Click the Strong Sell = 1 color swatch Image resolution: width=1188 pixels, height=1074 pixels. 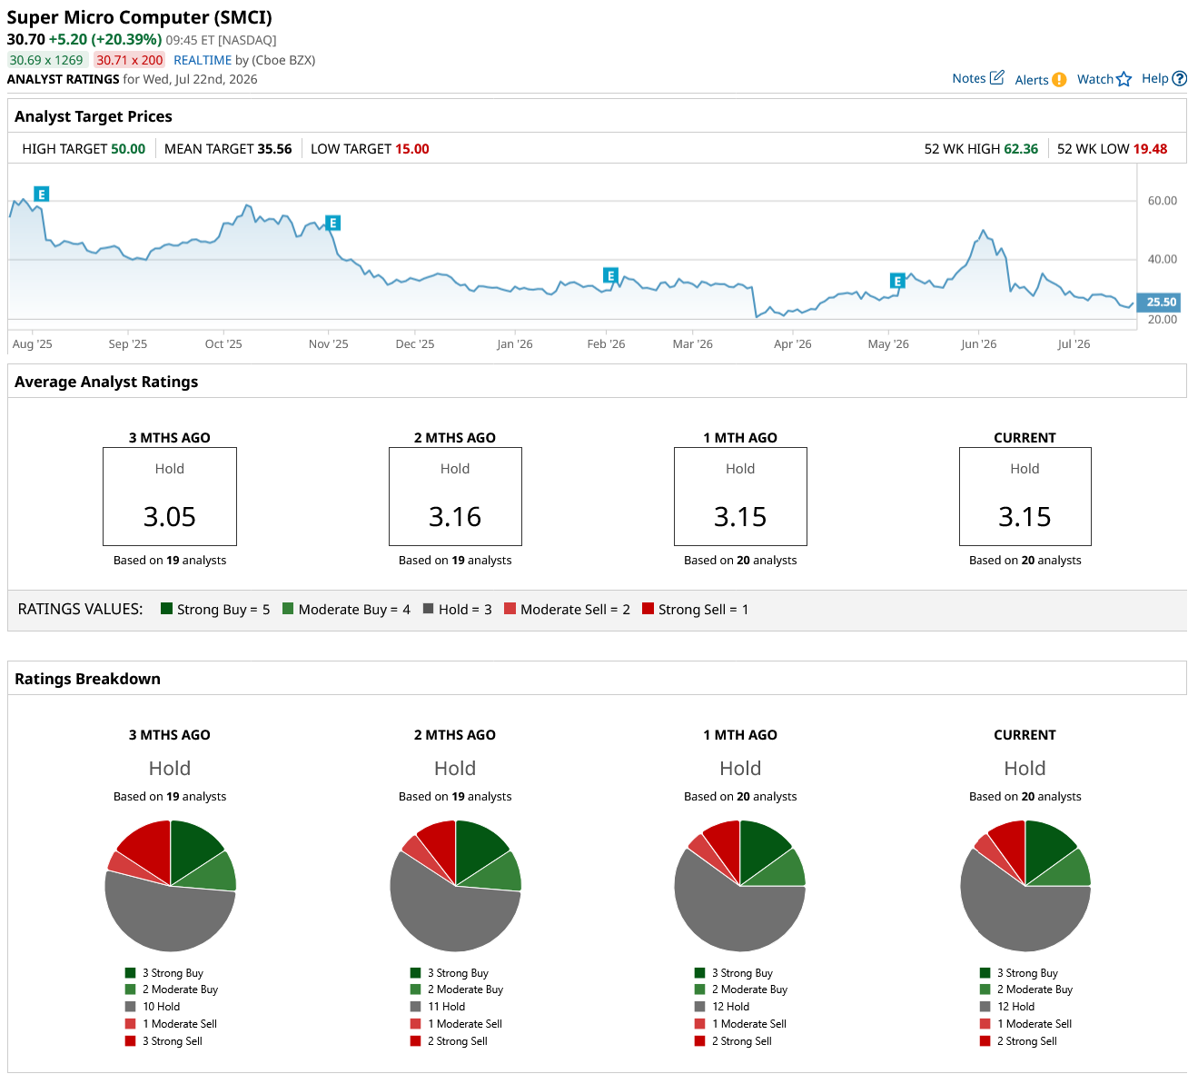[x=648, y=609]
